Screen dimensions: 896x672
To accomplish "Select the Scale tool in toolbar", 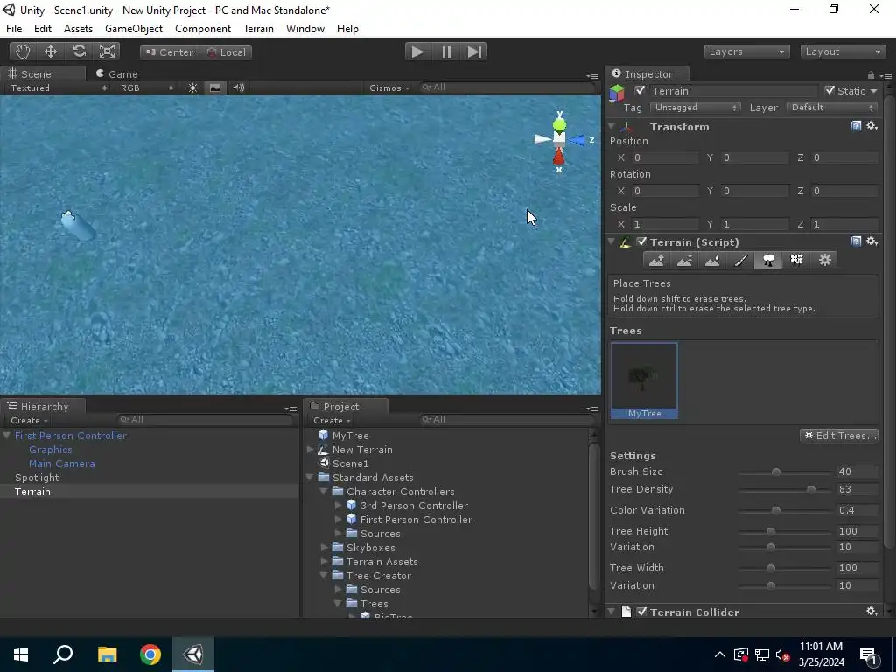I will pos(107,52).
